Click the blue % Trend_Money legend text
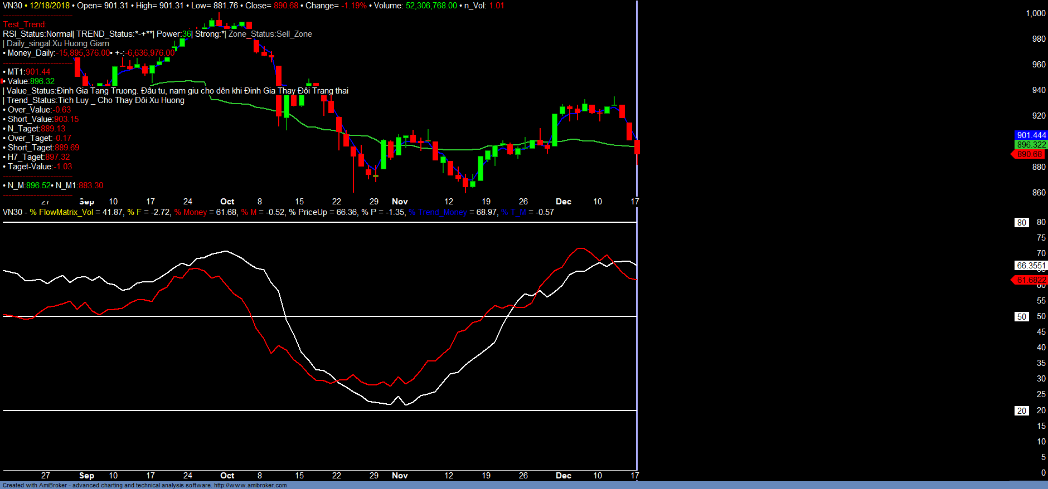1048x489 pixels. (438, 212)
